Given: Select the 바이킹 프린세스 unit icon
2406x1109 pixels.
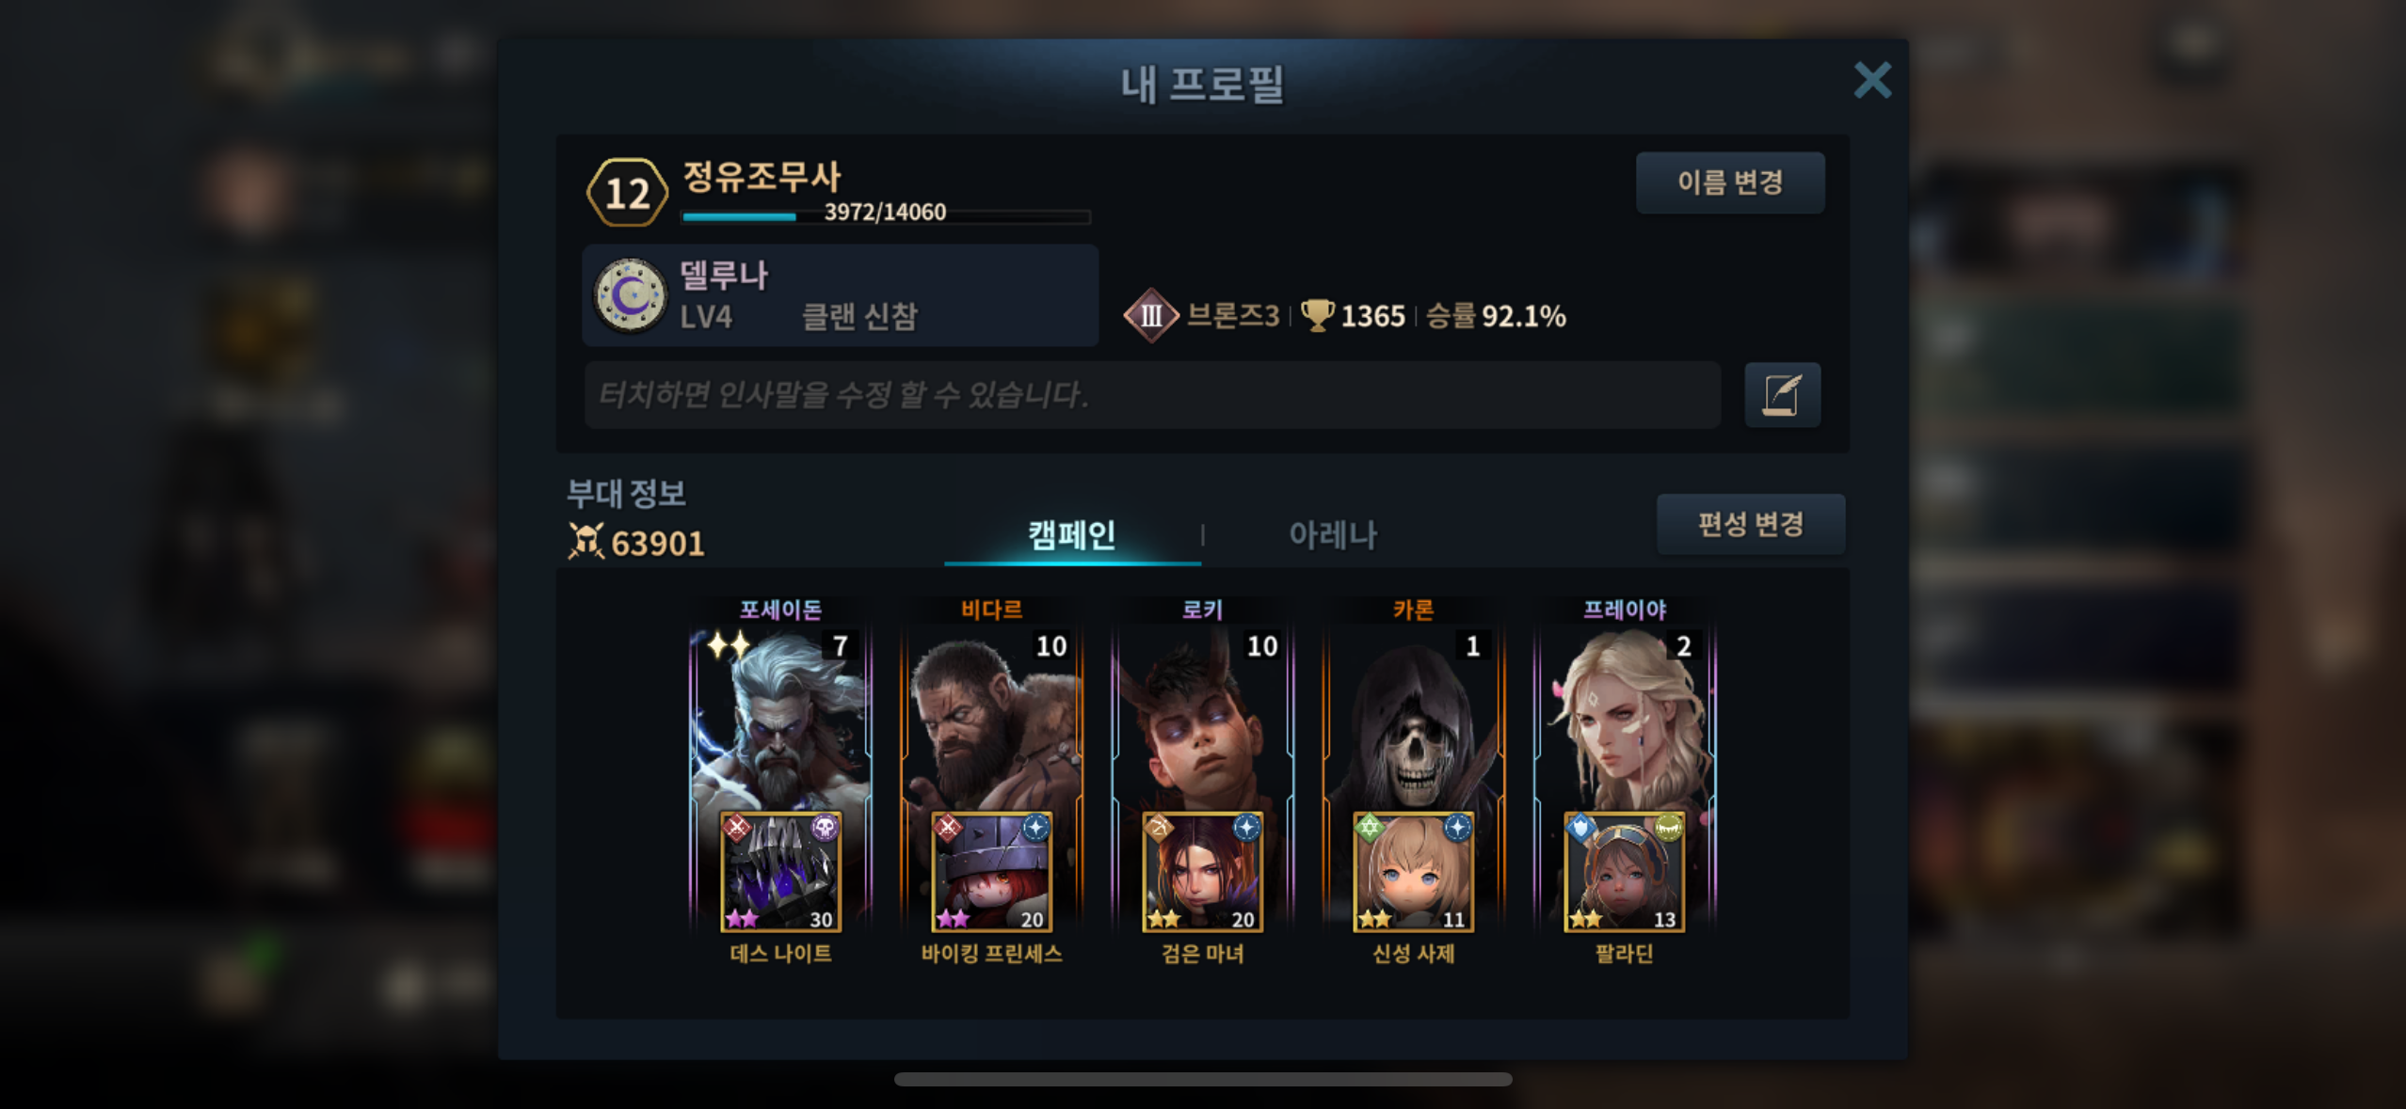Looking at the screenshot, I should [x=991, y=872].
